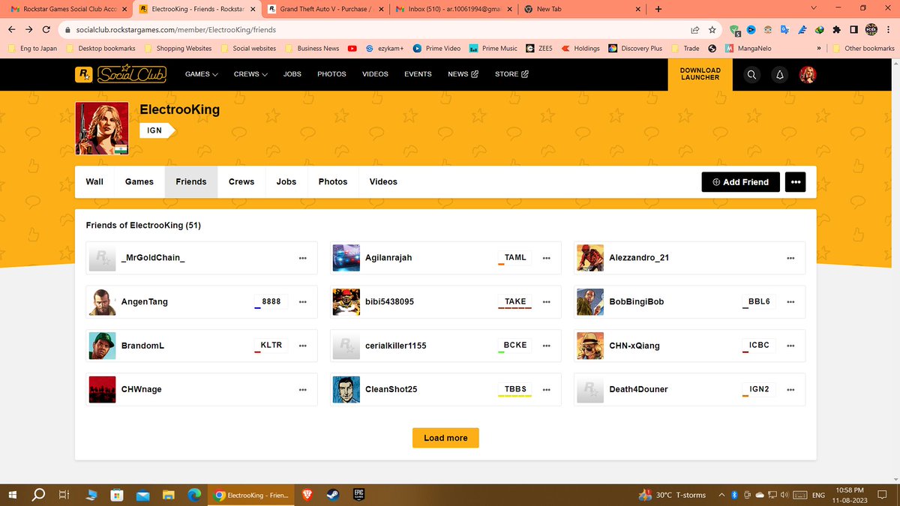Open the EVENTS menu item
This screenshot has height=506, width=900.
418,74
